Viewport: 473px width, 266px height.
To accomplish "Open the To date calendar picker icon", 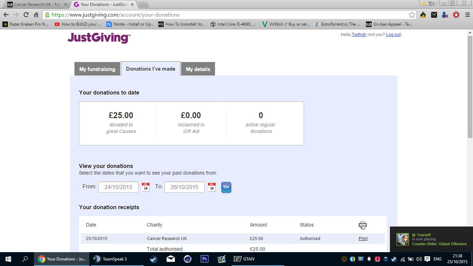I will (x=212, y=187).
